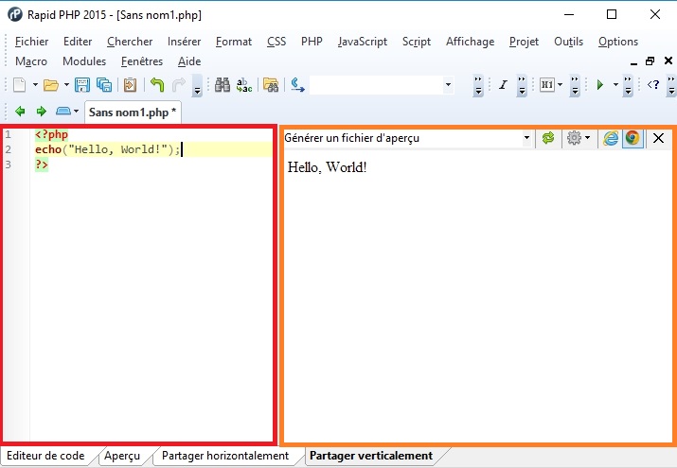Run the script with the green play icon
677x468 pixels.
(x=599, y=85)
